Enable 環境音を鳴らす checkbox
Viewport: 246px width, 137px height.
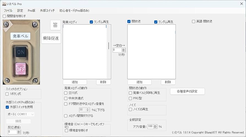(67, 131)
